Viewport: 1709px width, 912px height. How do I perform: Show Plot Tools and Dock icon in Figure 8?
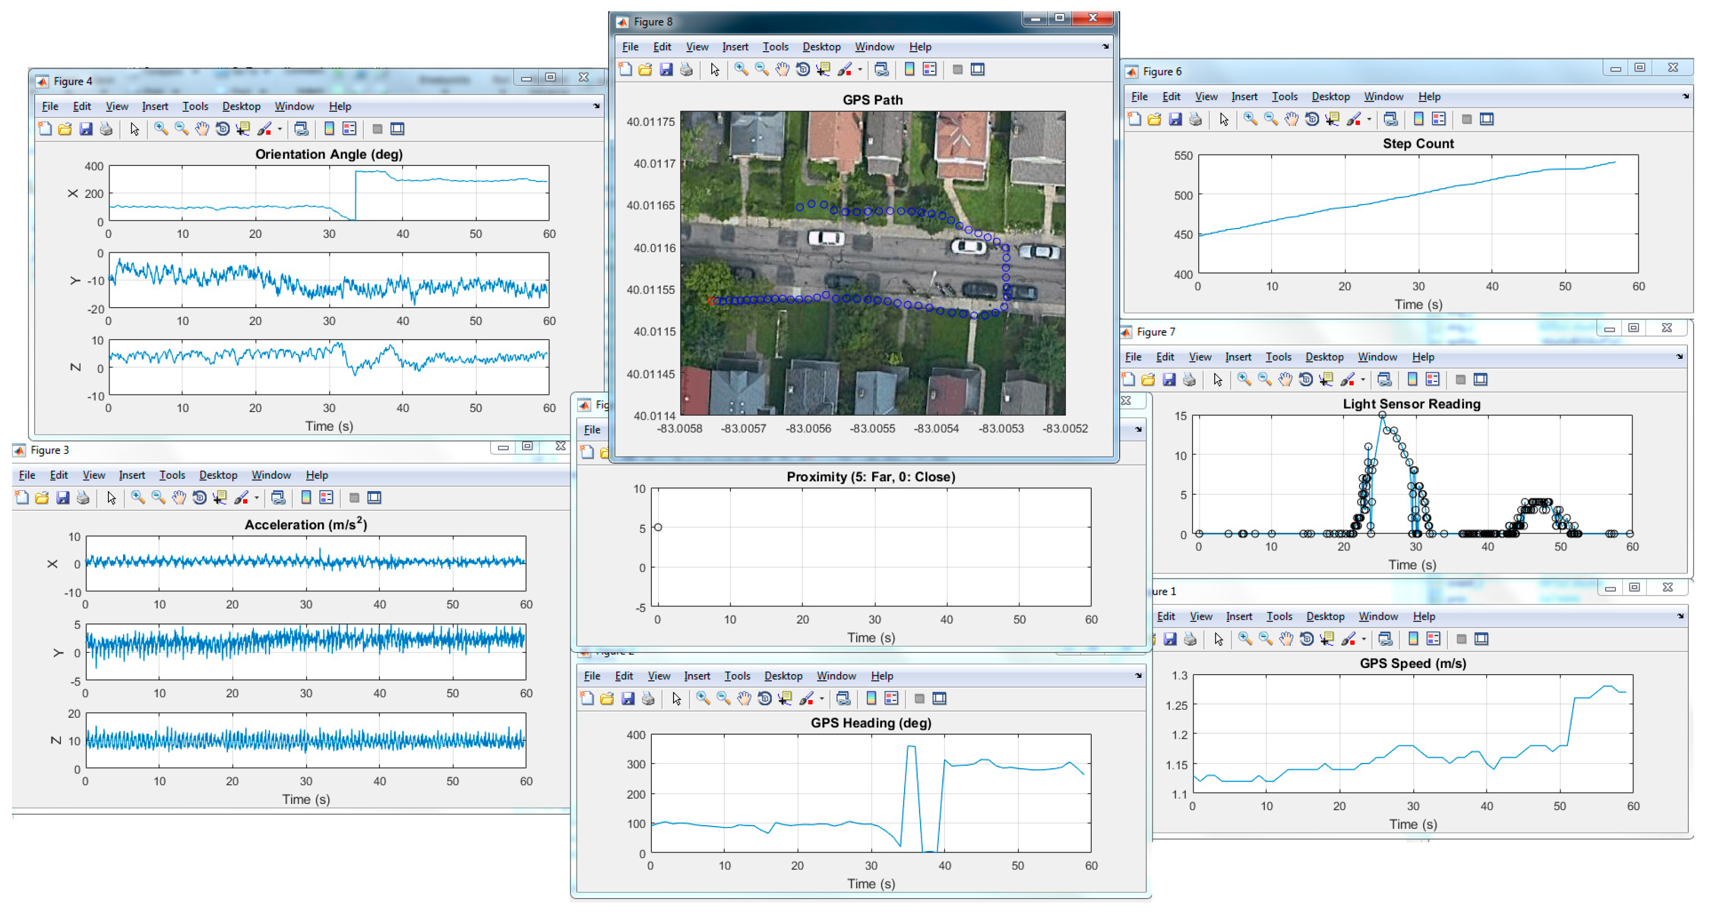(x=978, y=69)
